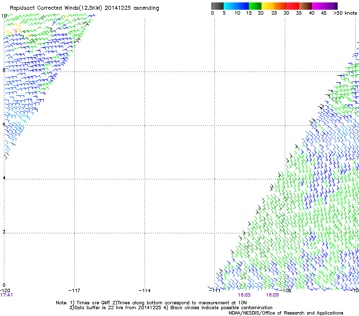
Task: Click the latitude '6' axis label
Action: click(4, 124)
